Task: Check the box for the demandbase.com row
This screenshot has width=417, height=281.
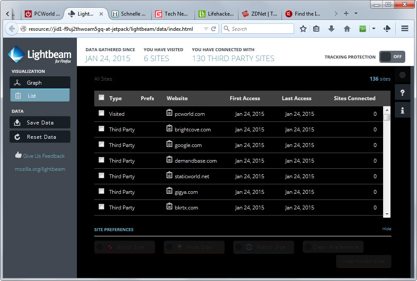Action: click(x=101, y=160)
